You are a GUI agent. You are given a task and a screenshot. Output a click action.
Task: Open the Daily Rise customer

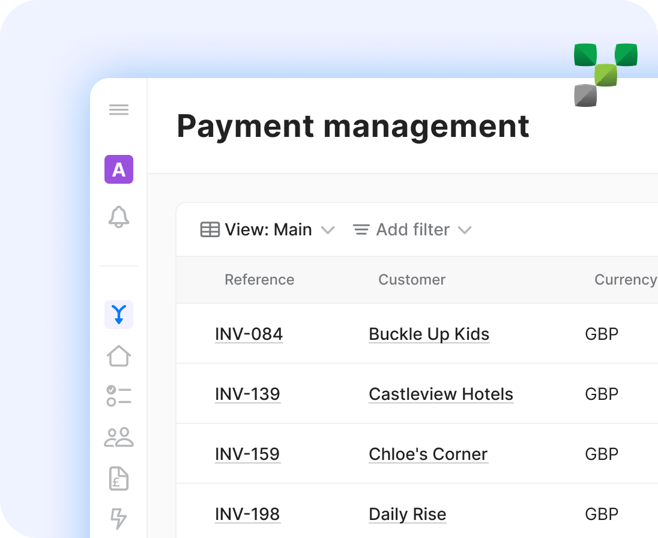pyautogui.click(x=407, y=514)
